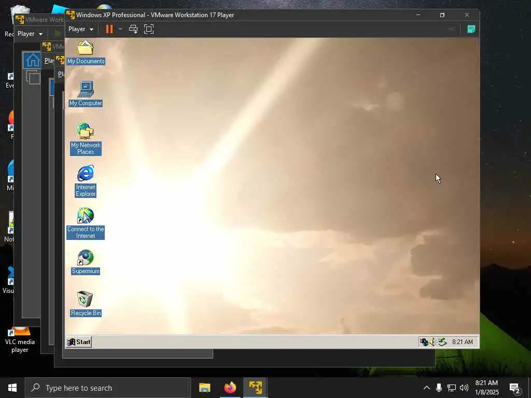
Task: Open the Windows host Start button
Action: point(12,388)
